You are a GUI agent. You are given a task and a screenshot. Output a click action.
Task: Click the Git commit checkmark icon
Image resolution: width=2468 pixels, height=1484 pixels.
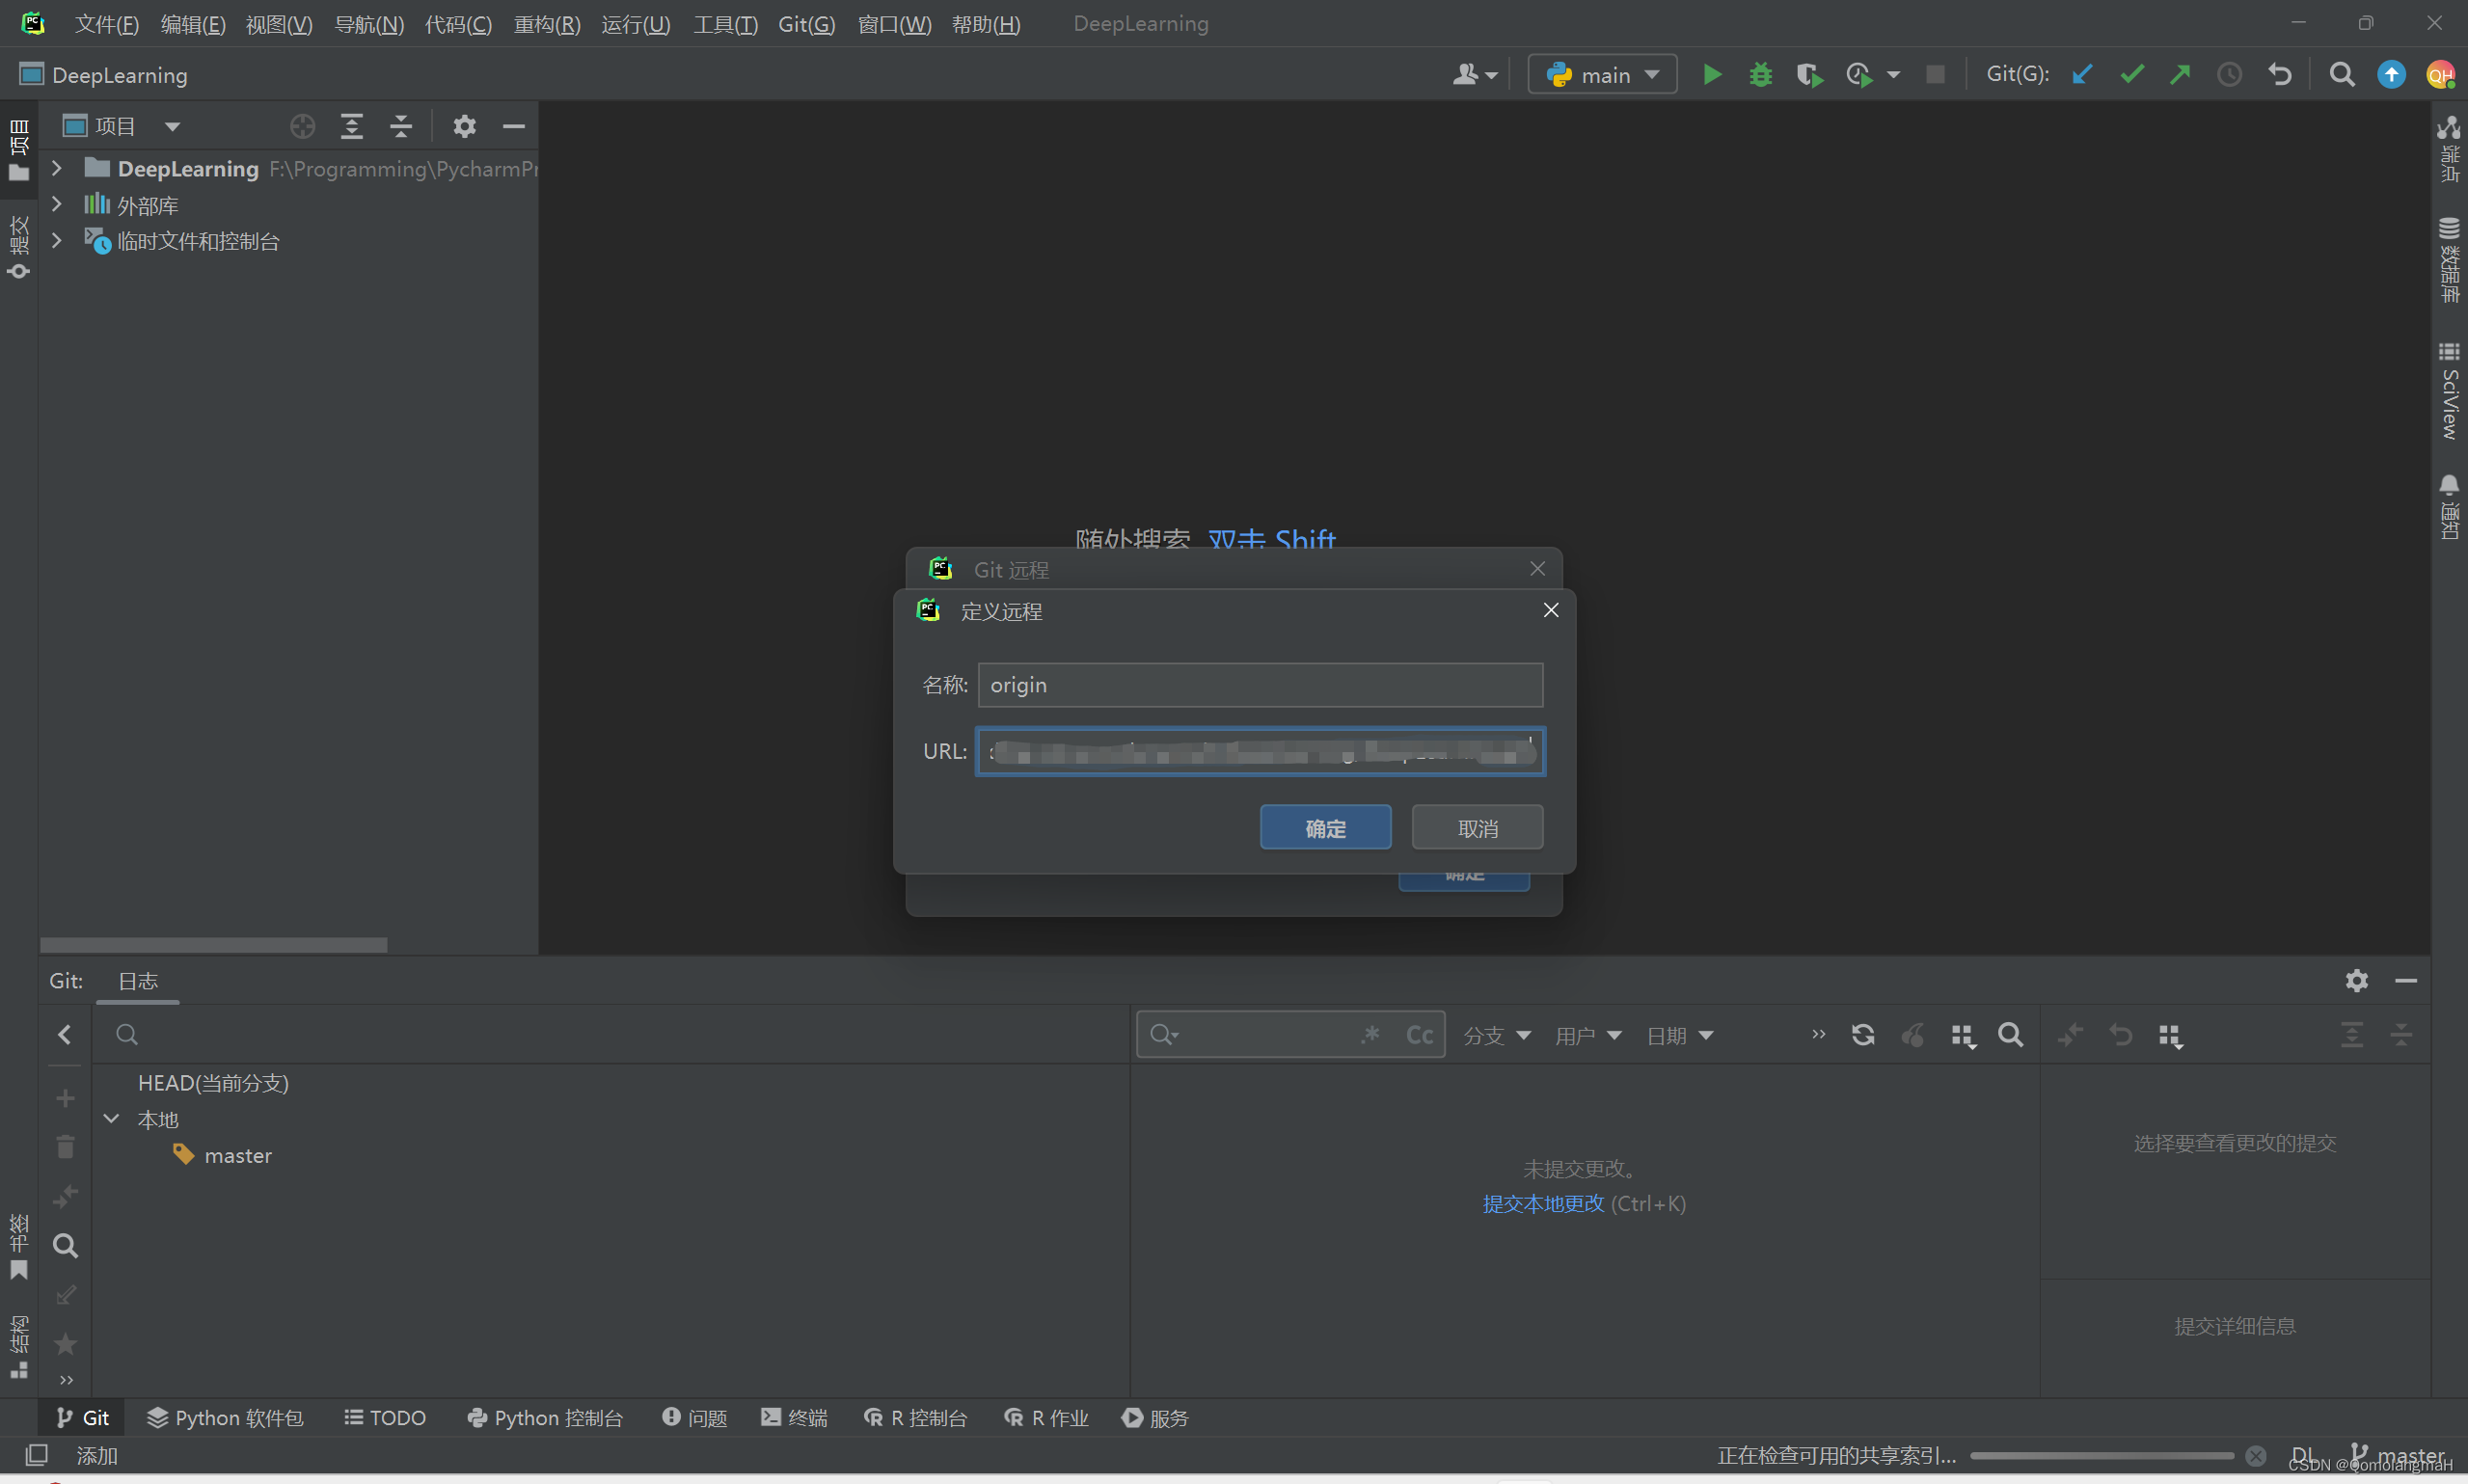(x=2131, y=75)
